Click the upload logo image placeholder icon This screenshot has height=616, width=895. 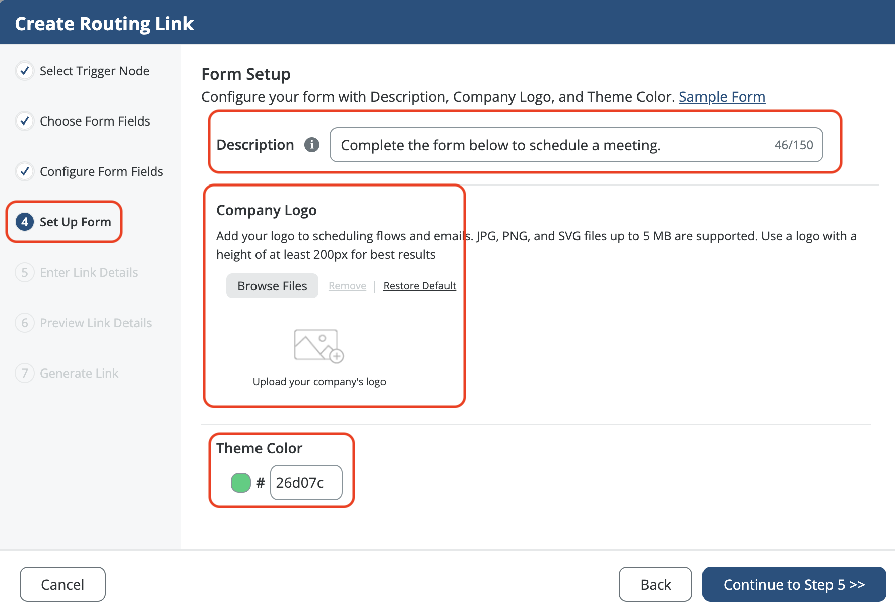[x=318, y=346]
